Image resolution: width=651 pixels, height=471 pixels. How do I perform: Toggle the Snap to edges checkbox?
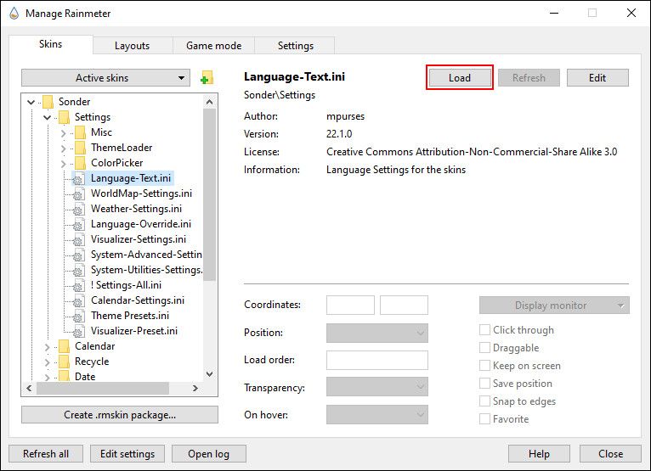pyautogui.click(x=484, y=401)
